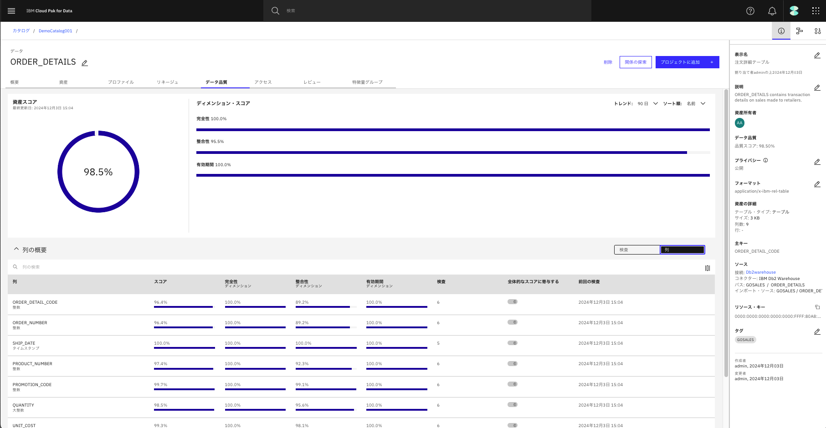Open the column settings icon above the table
Screen dimensions: 826x428
(708, 268)
